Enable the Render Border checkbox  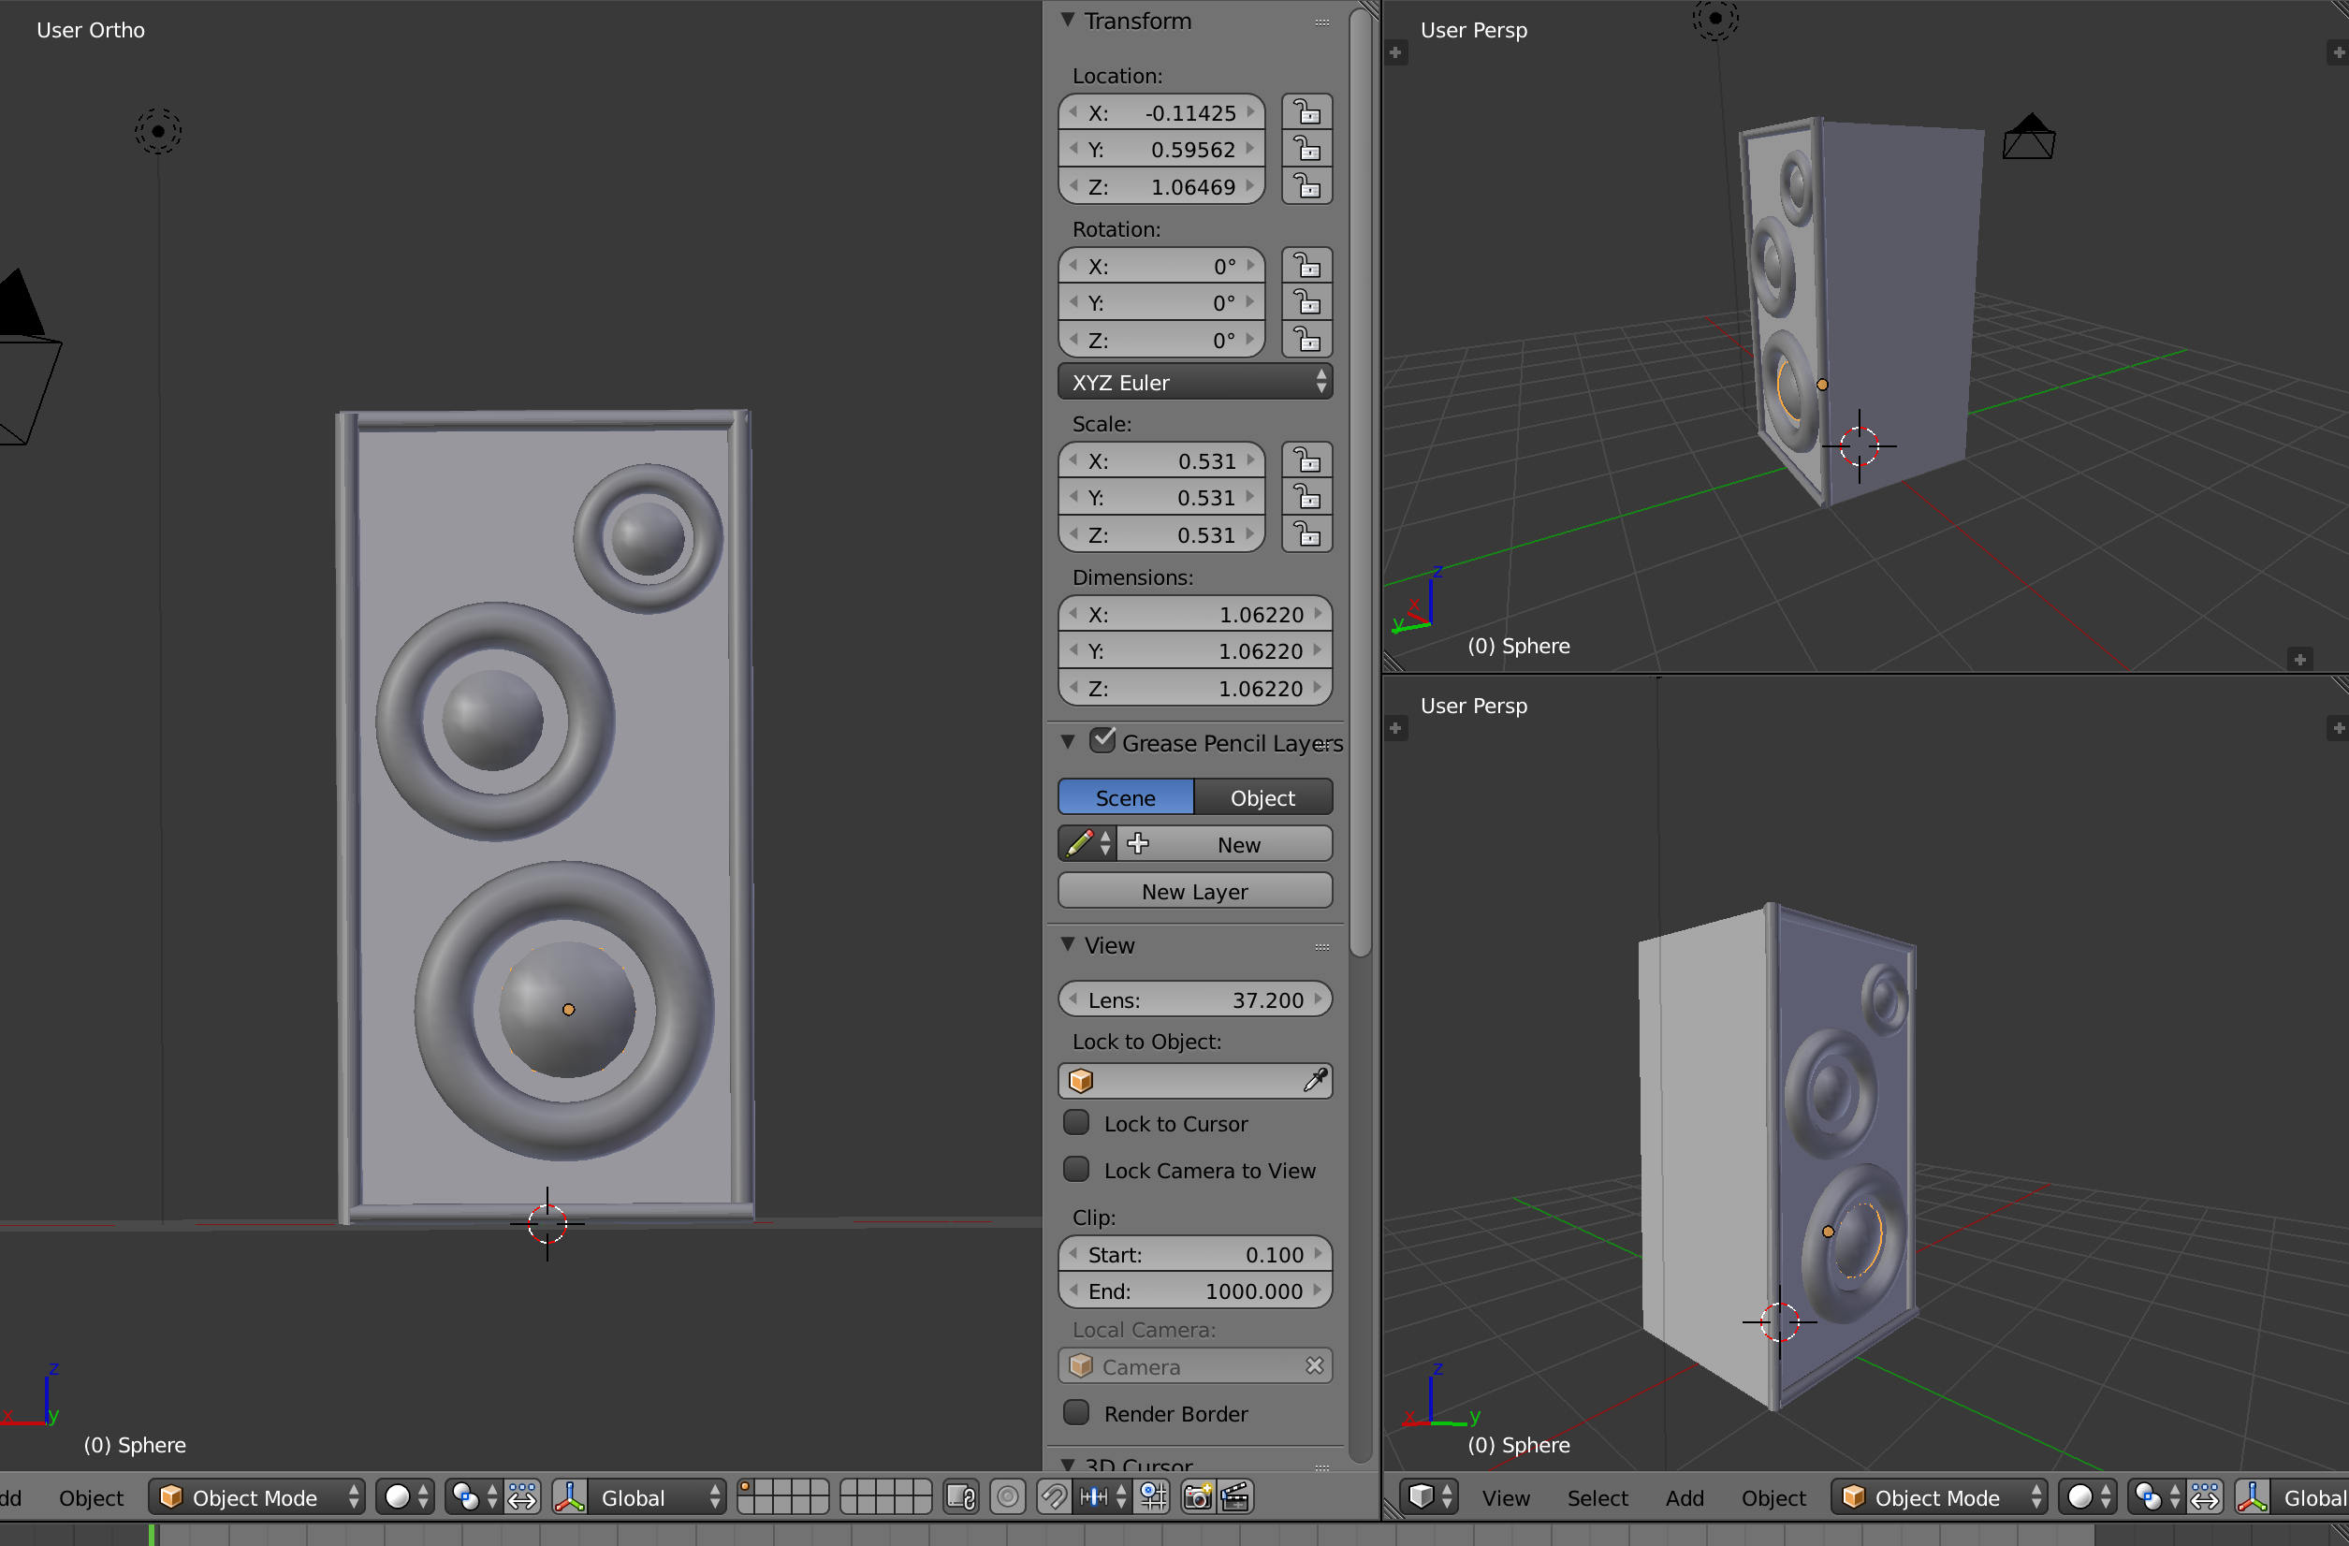coord(1077,1413)
